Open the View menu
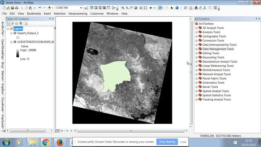Viewport: 261px width, 147px height. click(x=21, y=13)
